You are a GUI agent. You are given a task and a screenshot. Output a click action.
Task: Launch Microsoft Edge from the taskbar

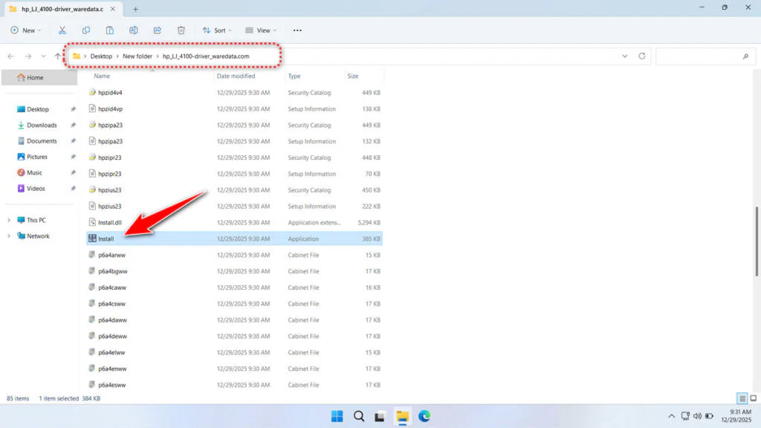point(424,417)
